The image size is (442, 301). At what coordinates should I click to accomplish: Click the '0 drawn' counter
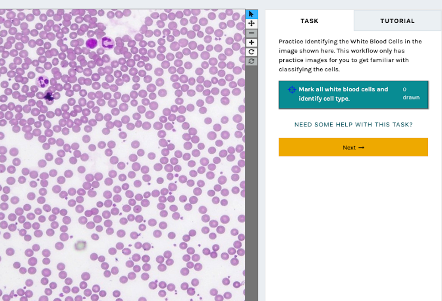411,93
